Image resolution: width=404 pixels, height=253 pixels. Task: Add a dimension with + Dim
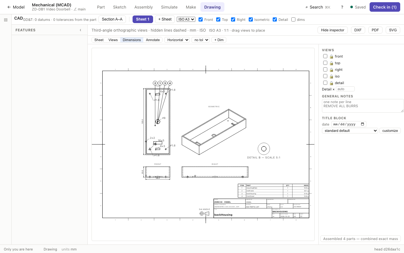pyautogui.click(x=219, y=40)
